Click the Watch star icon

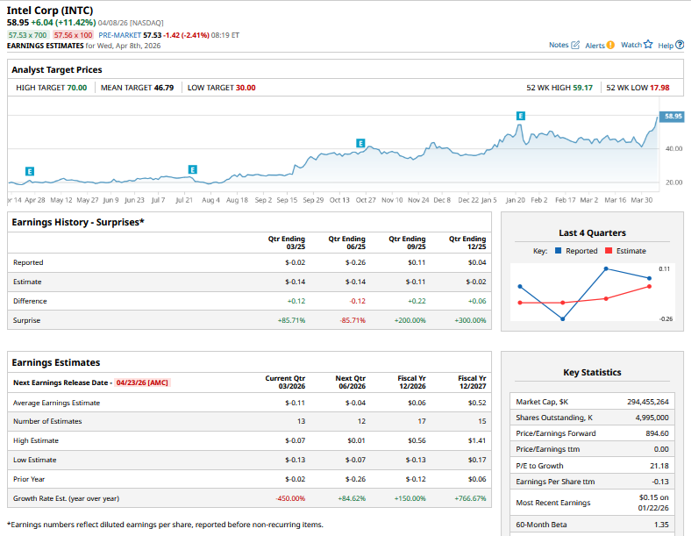[x=648, y=45]
